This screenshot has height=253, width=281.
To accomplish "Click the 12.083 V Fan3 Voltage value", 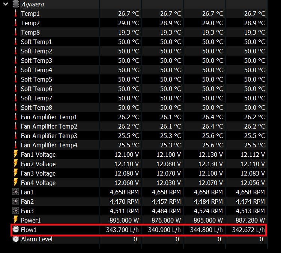I will coord(253,173).
